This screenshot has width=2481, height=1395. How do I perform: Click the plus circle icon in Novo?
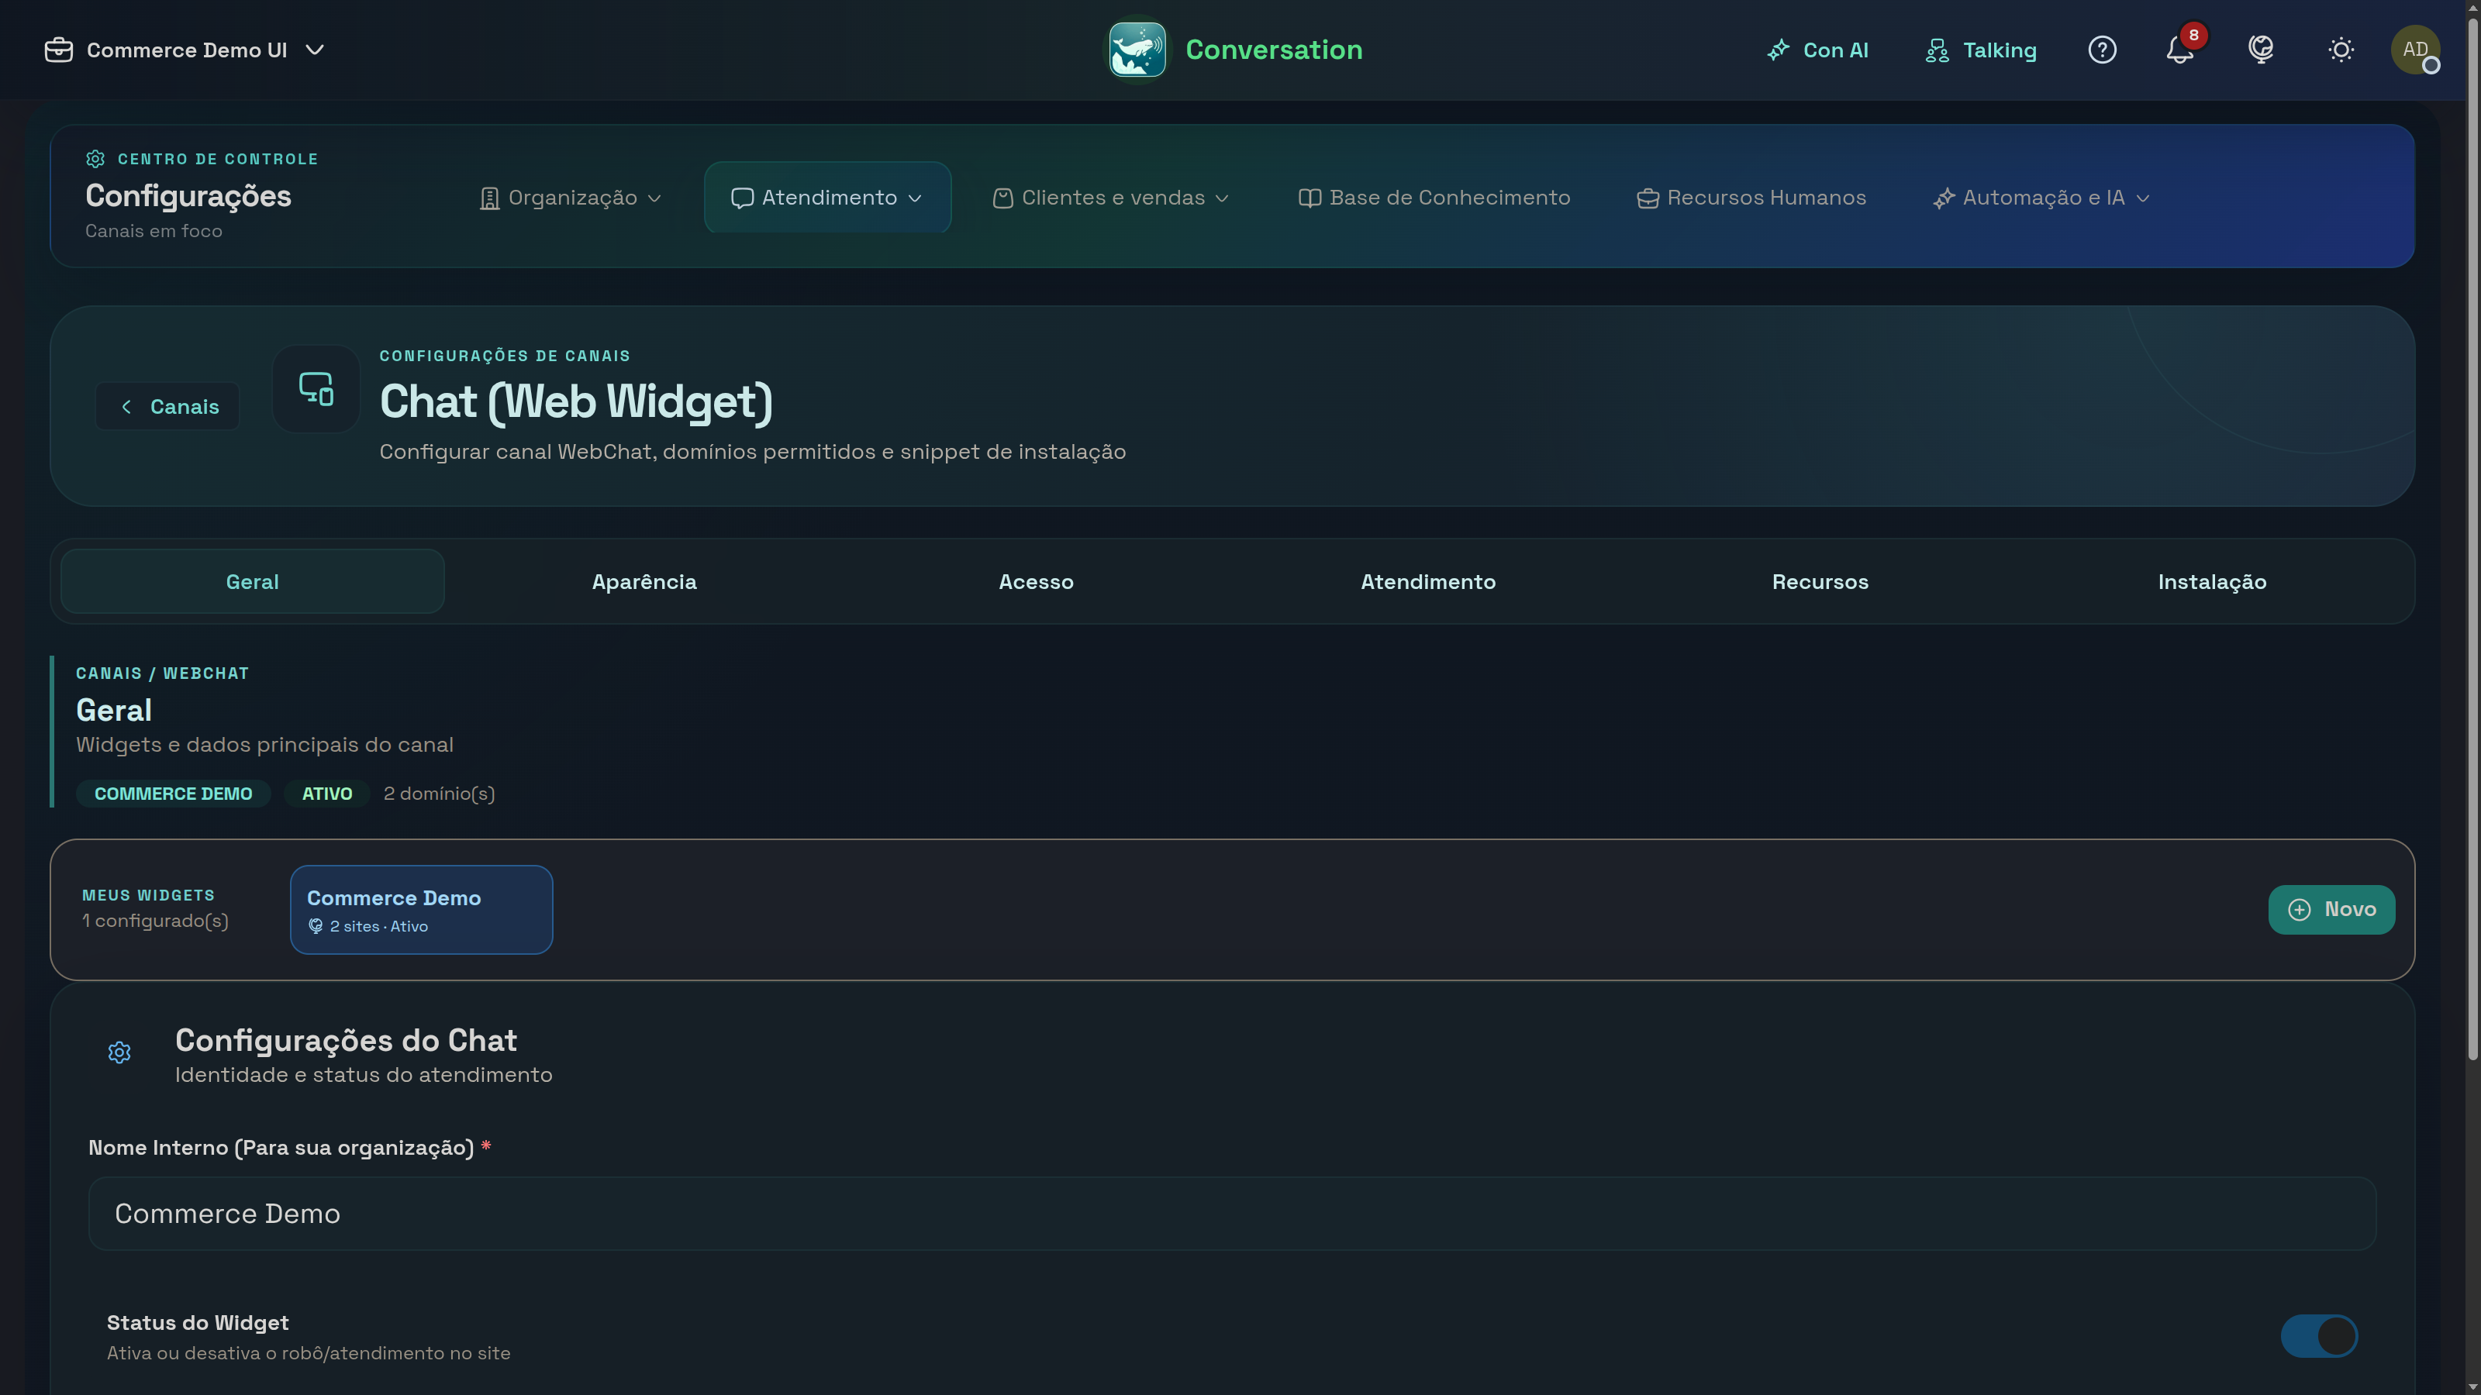[2299, 910]
